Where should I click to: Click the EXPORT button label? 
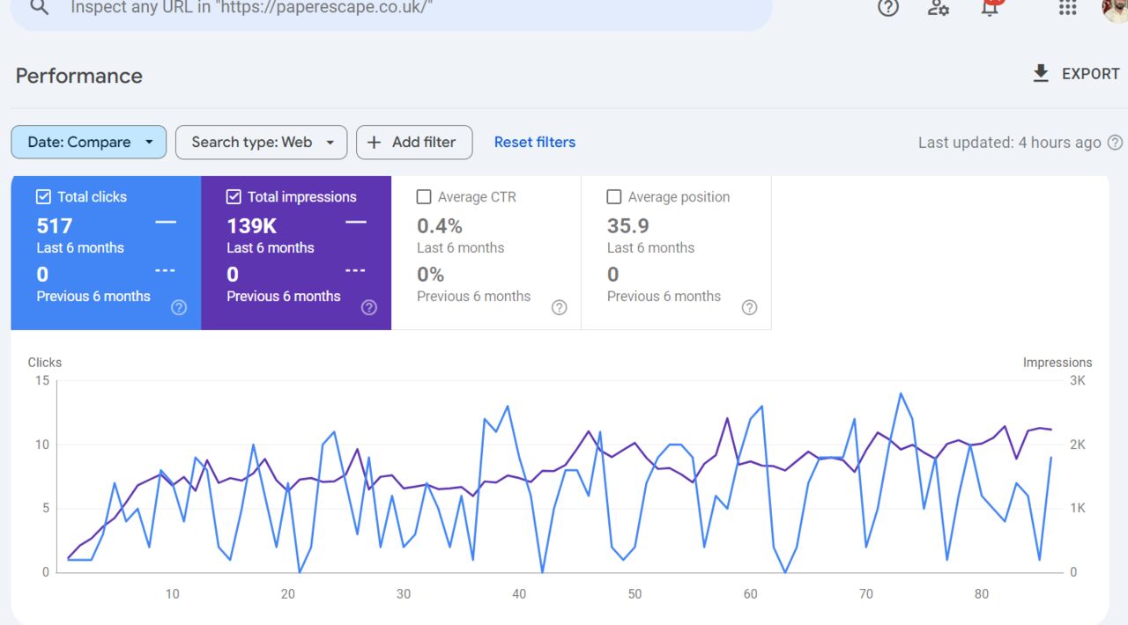[1091, 74]
